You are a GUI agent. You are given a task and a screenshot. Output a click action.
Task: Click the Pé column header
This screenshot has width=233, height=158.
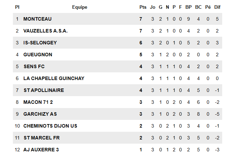[208, 7]
